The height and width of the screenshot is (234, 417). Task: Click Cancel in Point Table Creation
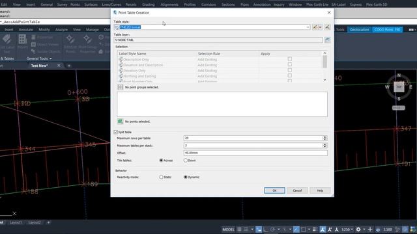point(297,190)
